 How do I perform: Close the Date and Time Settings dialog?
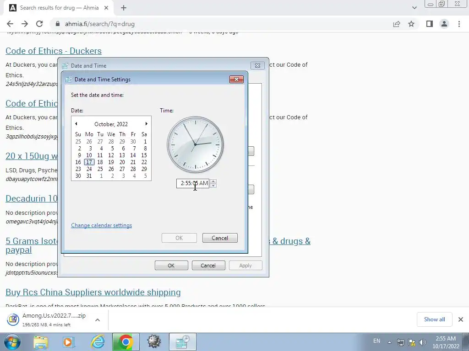click(236, 79)
